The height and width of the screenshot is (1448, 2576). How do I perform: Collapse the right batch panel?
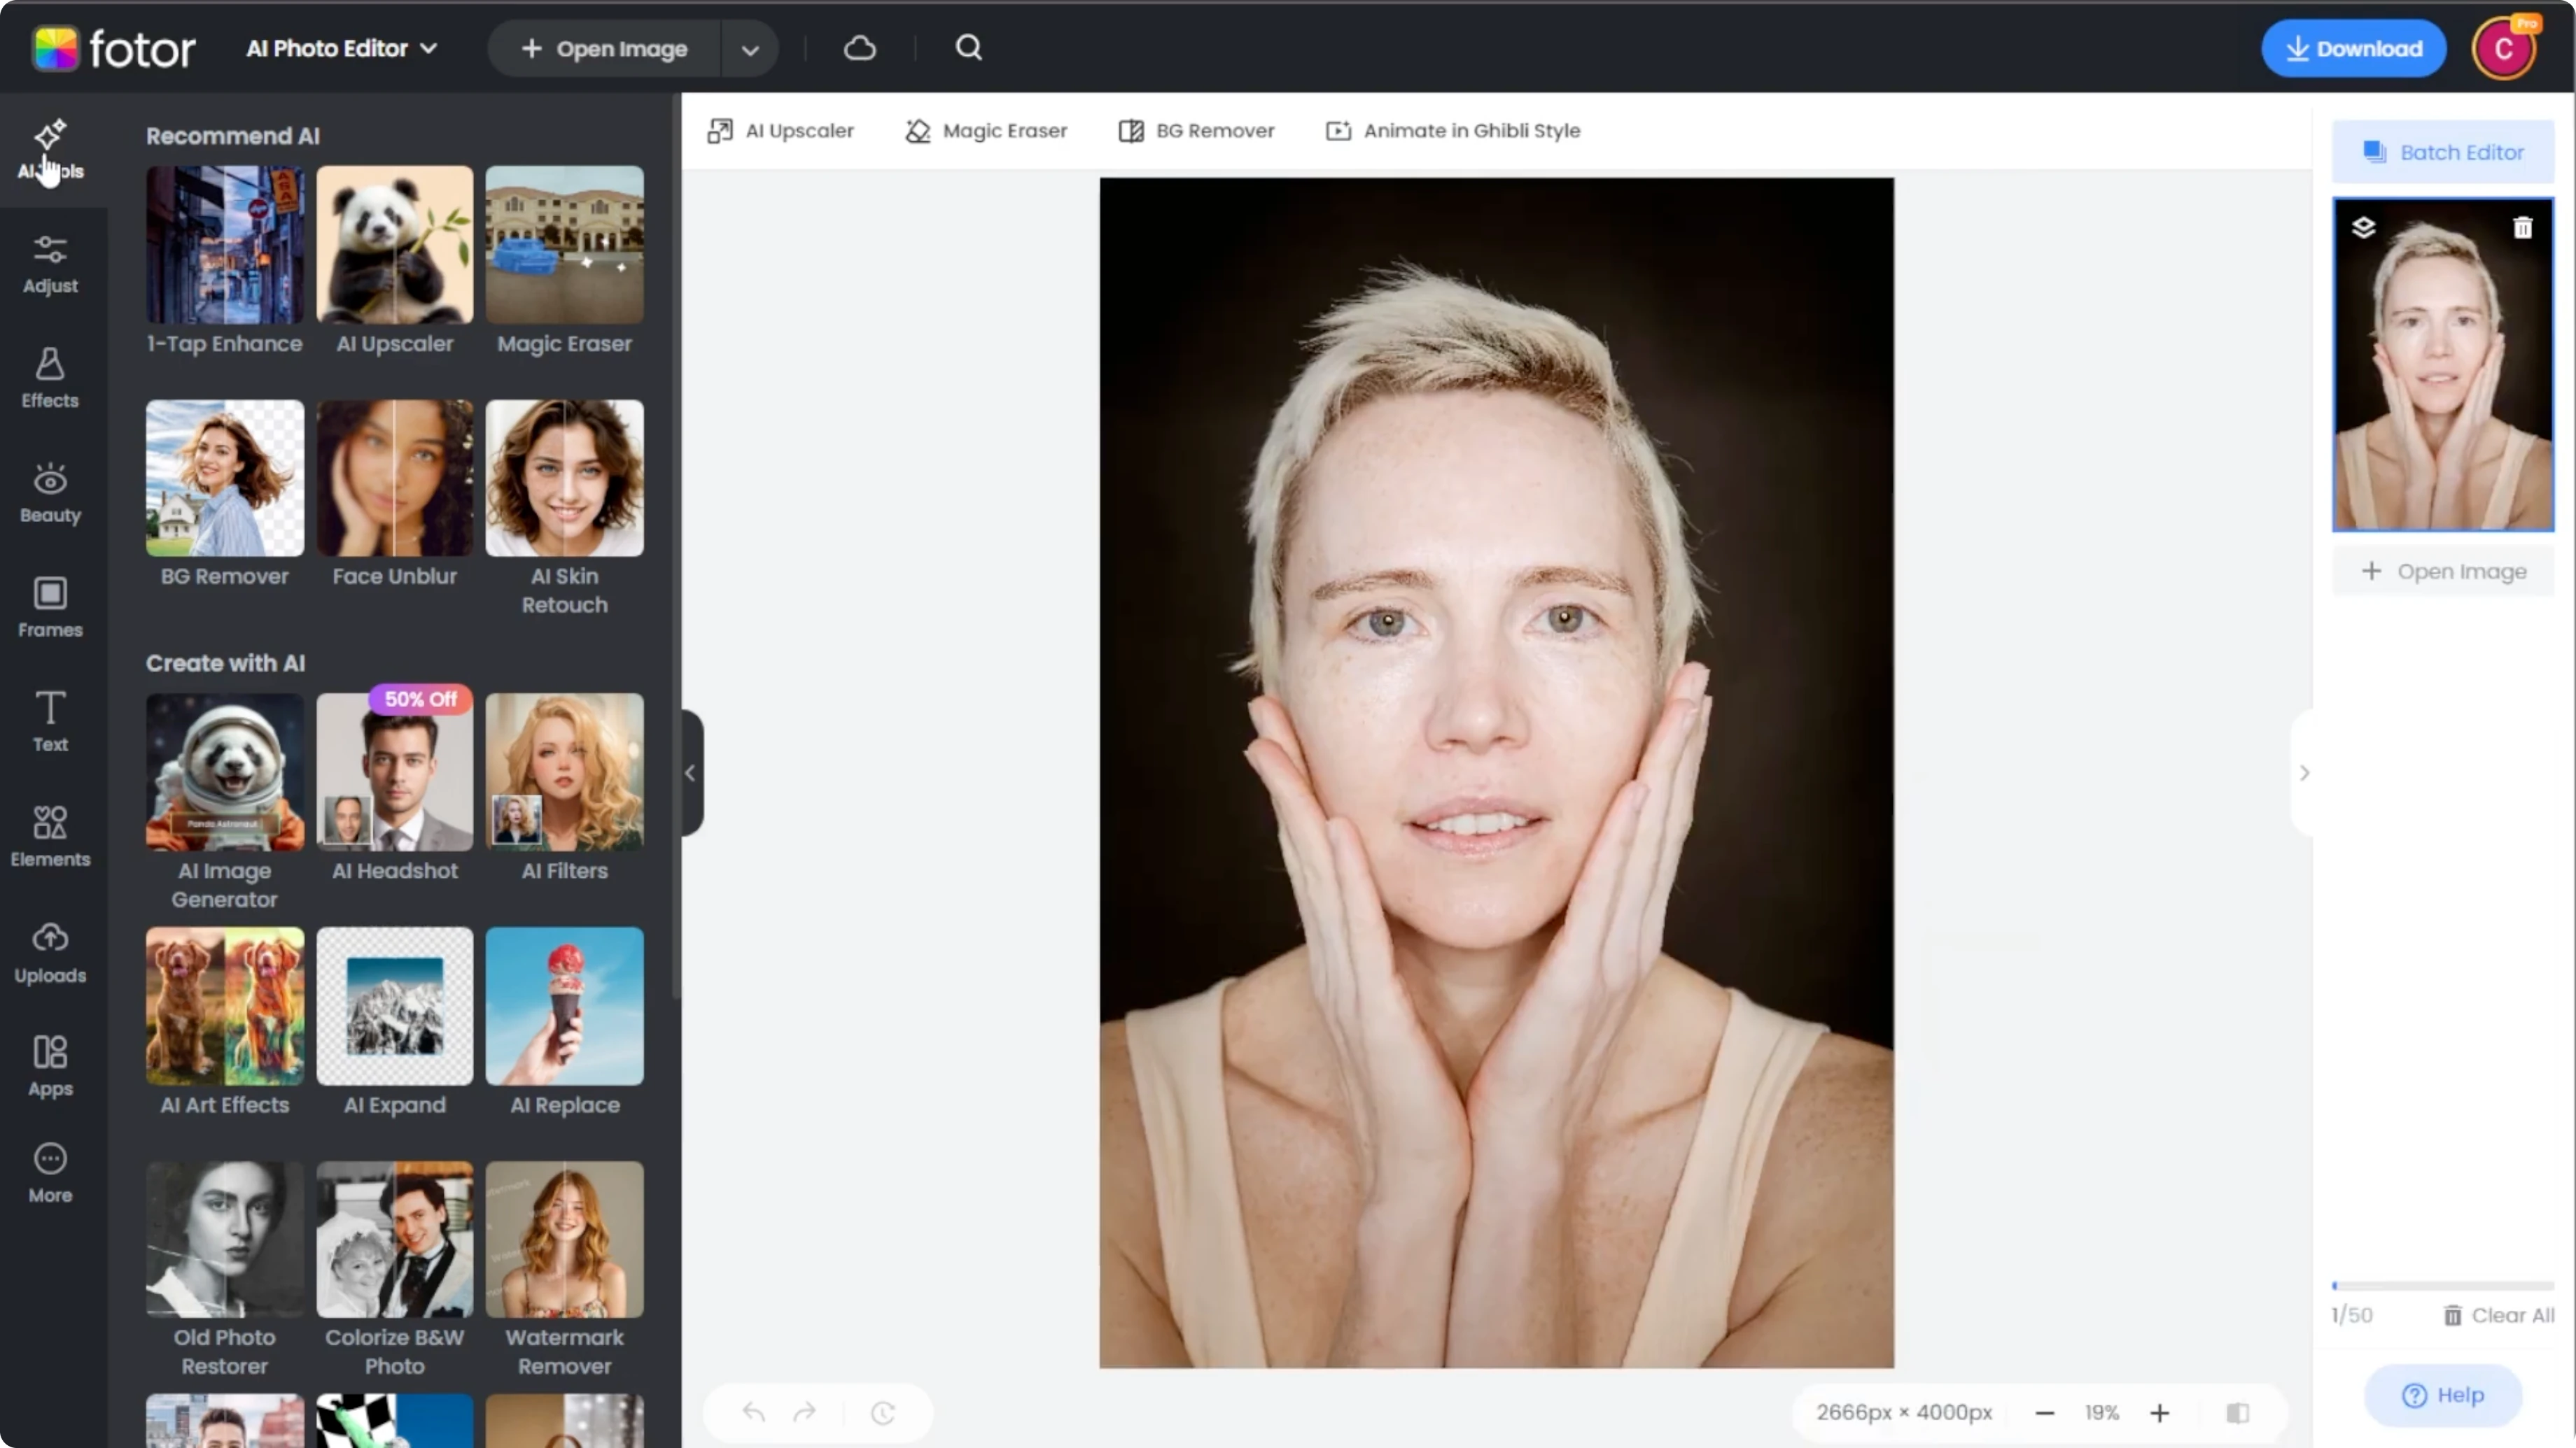coord(2303,772)
